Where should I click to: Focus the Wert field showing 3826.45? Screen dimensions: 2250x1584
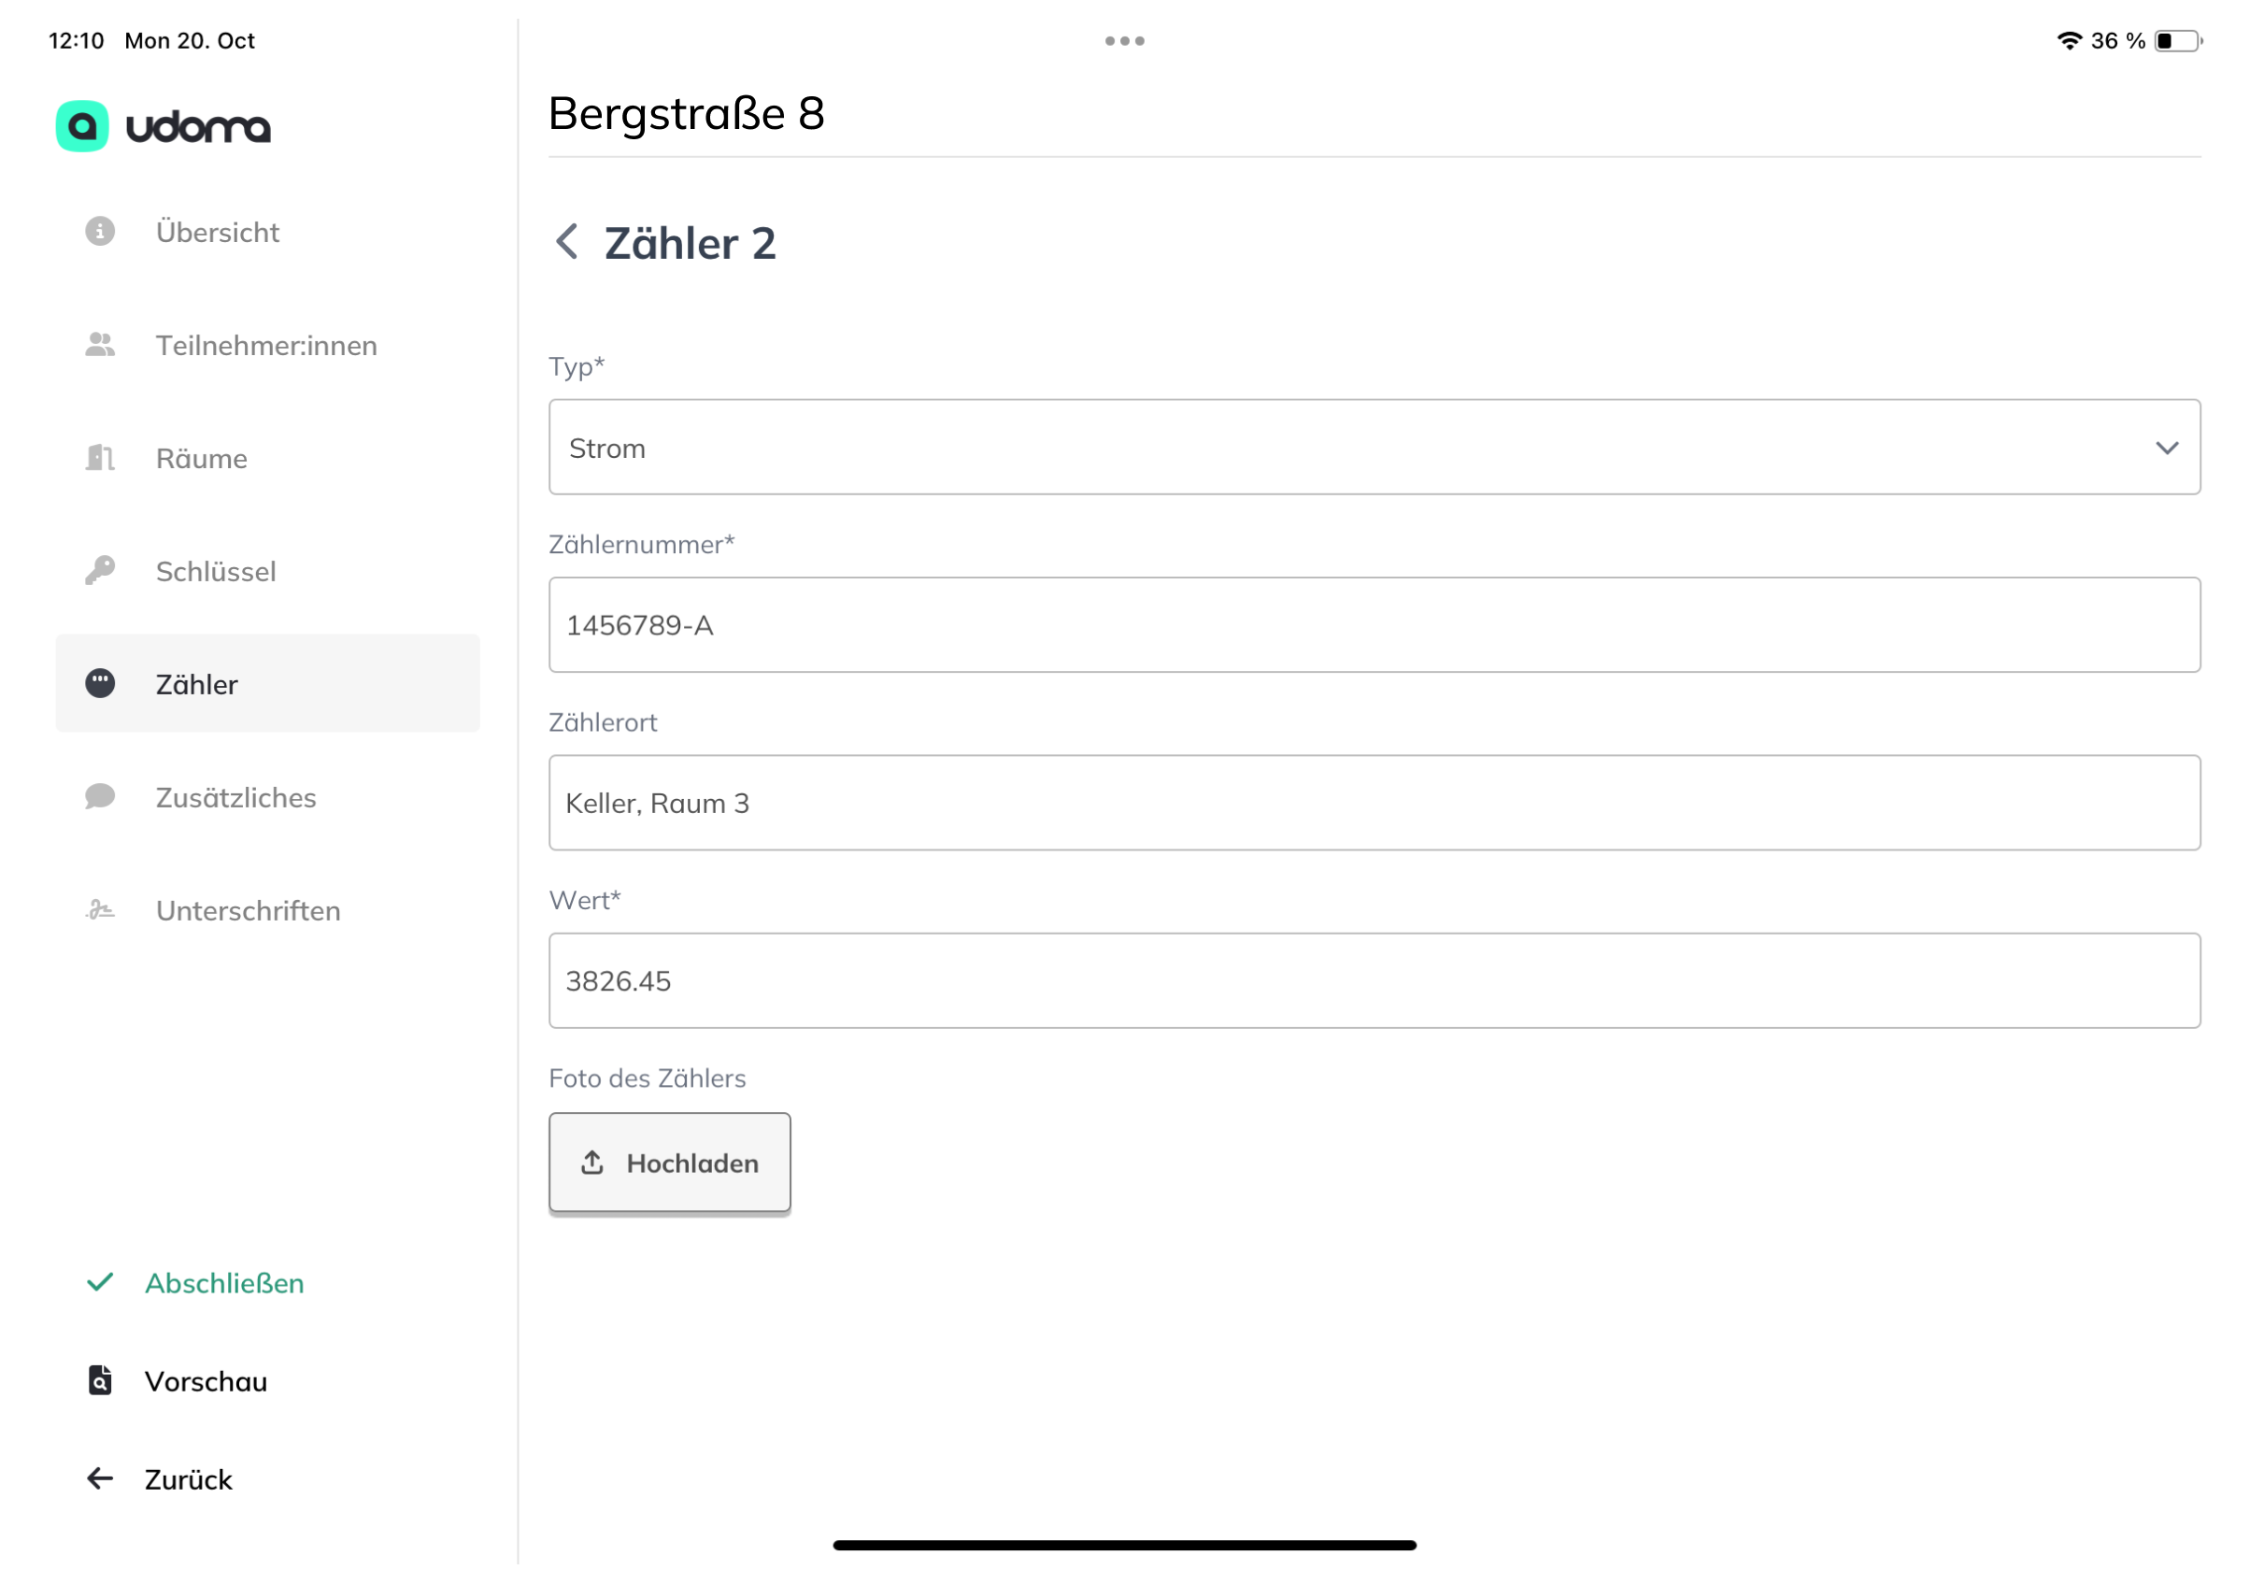coord(1374,981)
